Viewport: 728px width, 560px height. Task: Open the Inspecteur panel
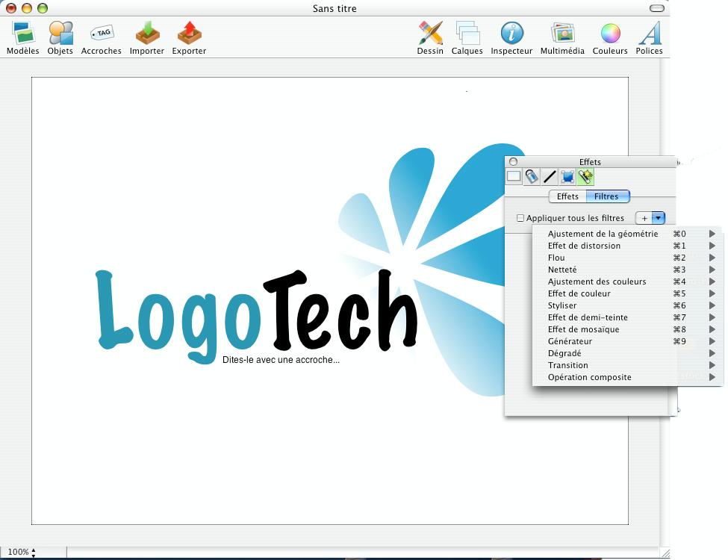[511, 37]
